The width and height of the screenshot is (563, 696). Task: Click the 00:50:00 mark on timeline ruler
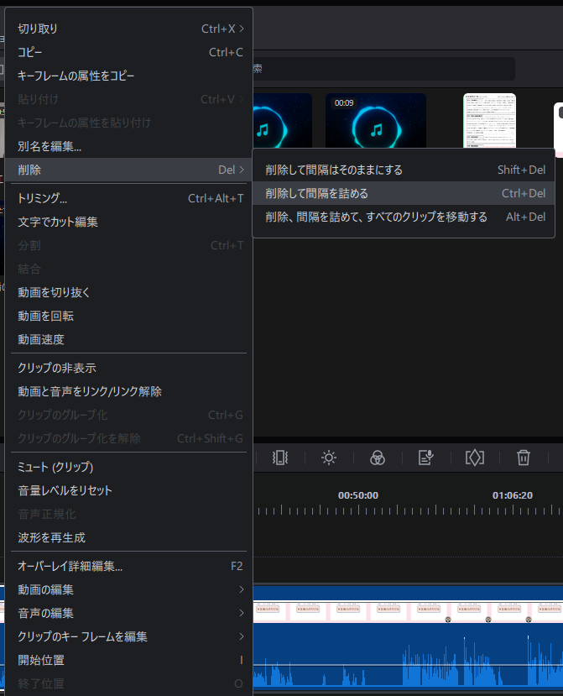358,496
